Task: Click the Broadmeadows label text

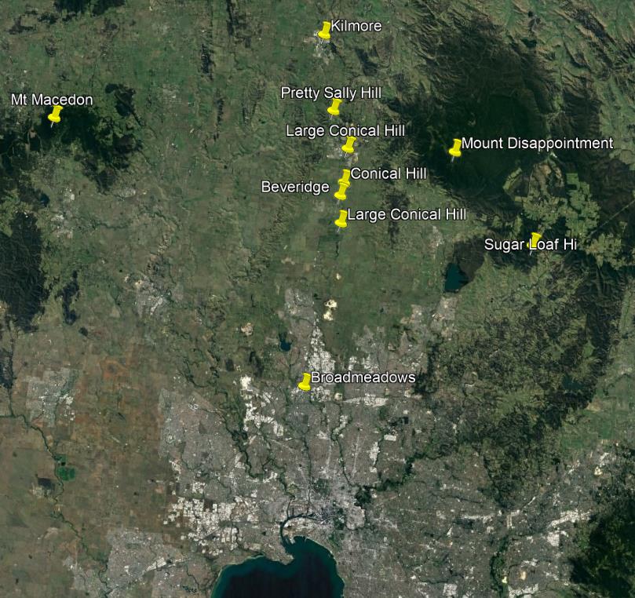Action: coord(363,377)
